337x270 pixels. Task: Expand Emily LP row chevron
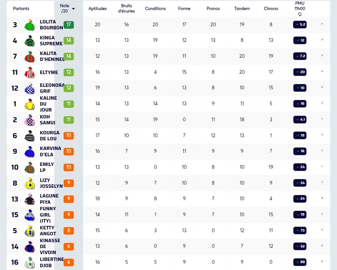pyautogui.click(x=322, y=166)
